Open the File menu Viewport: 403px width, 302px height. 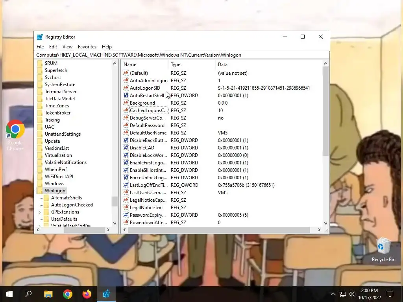coord(40,47)
